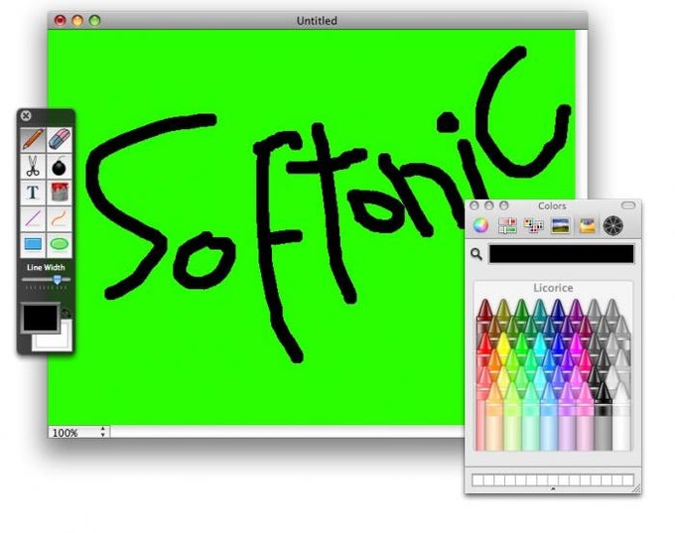Open the 100% zoom level stepper
Image resolution: width=675 pixels, height=533 pixels.
pos(103,432)
